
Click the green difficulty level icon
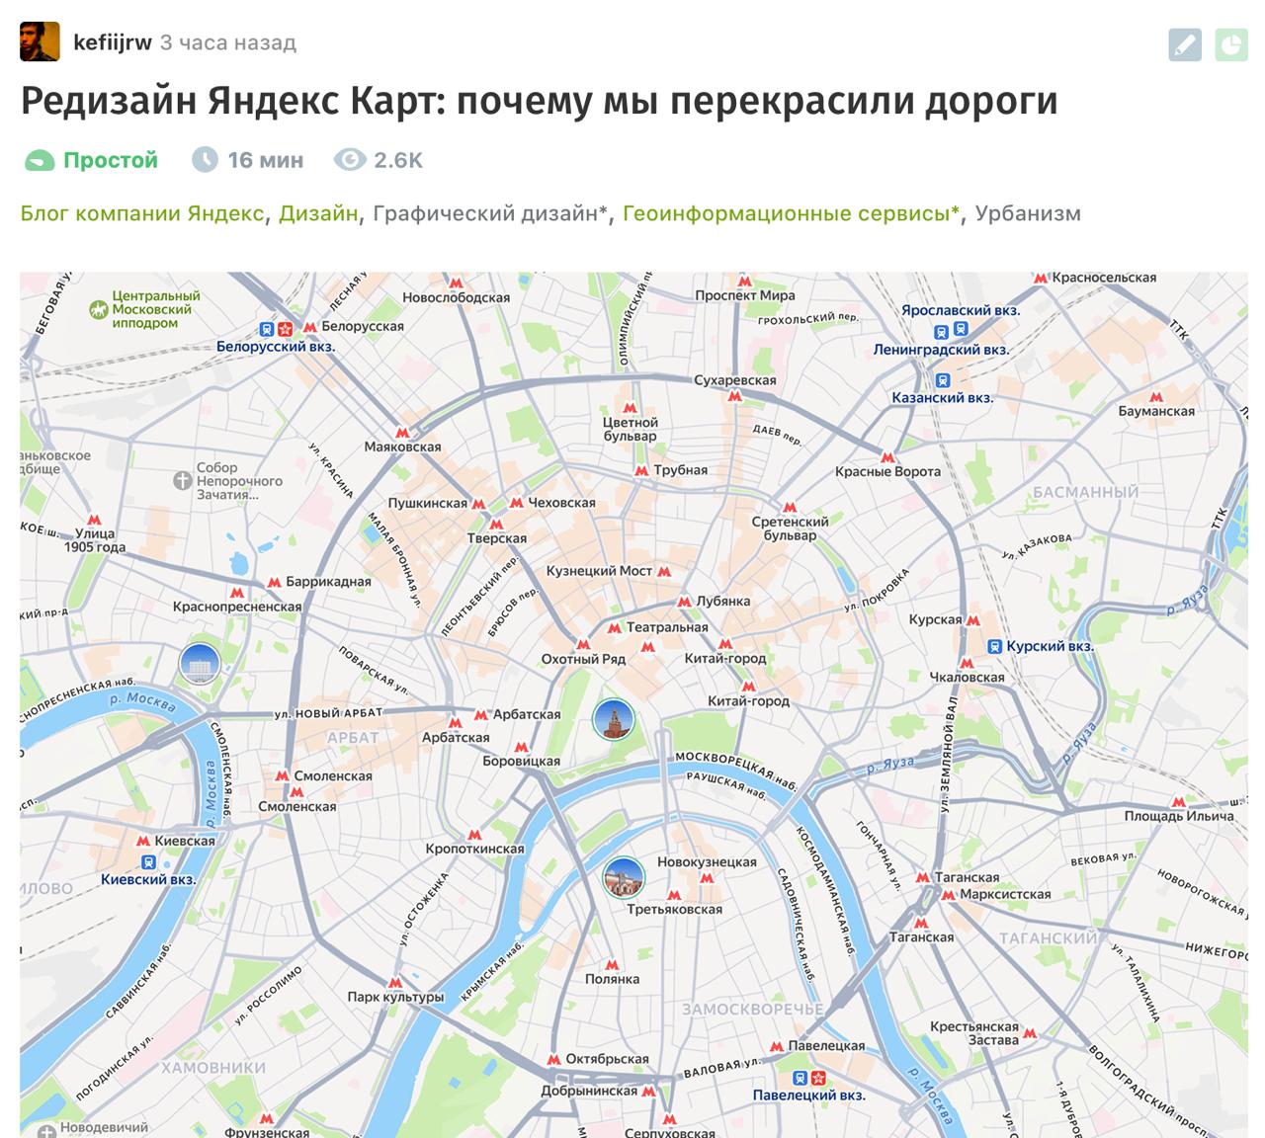(x=39, y=160)
